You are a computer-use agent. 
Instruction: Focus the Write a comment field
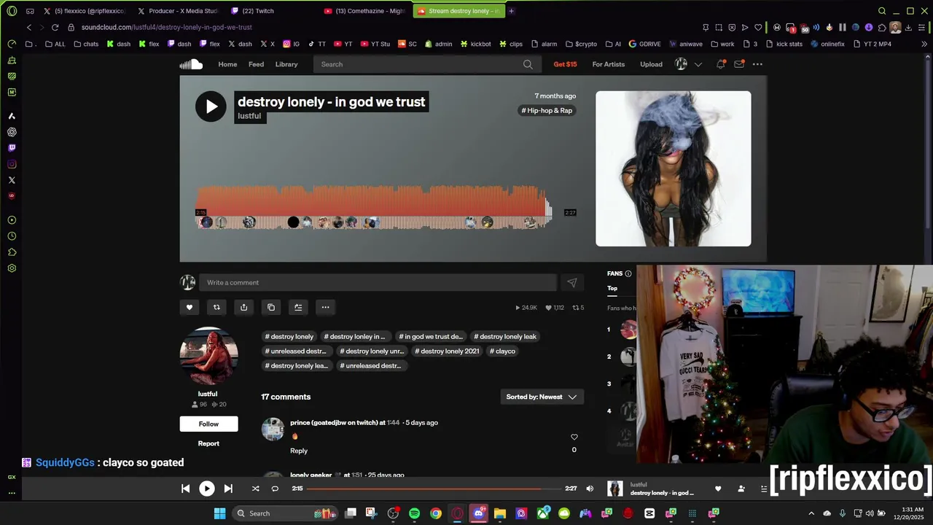378,283
